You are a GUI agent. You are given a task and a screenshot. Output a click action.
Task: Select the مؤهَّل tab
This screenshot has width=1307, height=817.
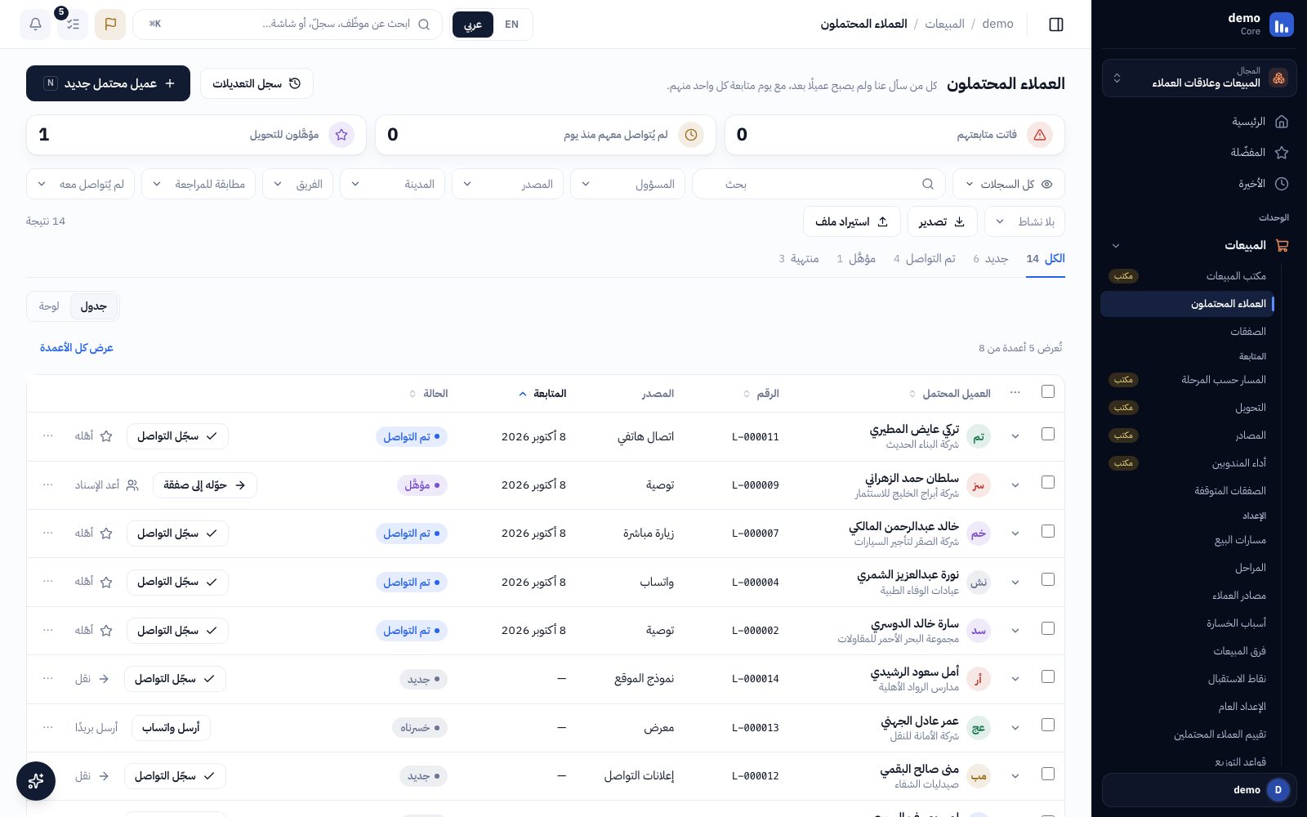point(856,259)
